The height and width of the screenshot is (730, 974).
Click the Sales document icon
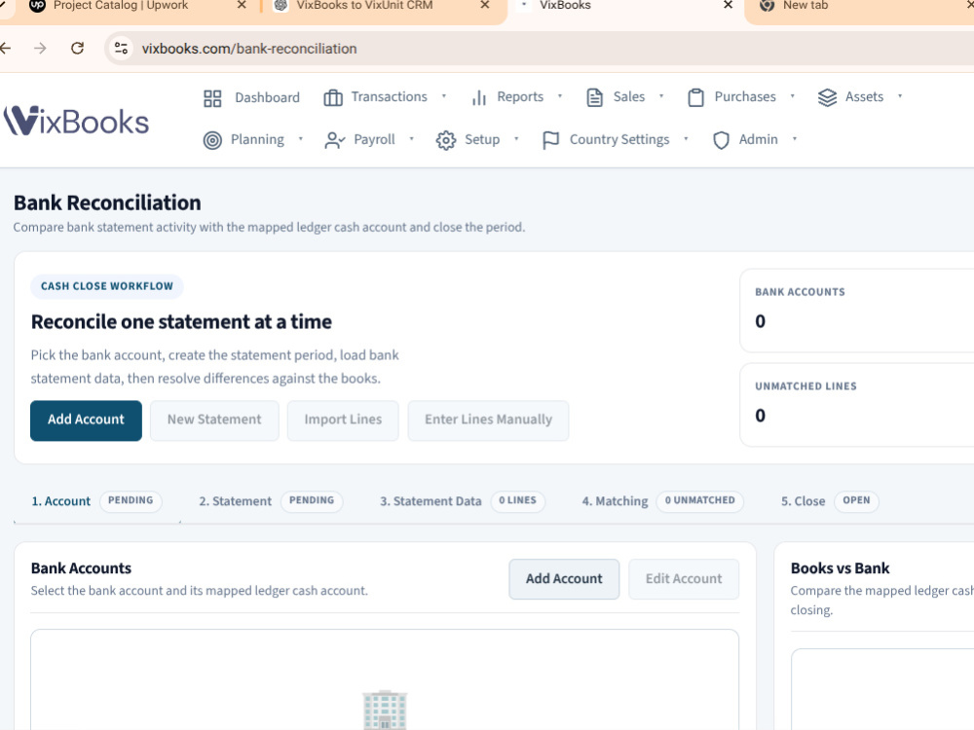click(594, 97)
